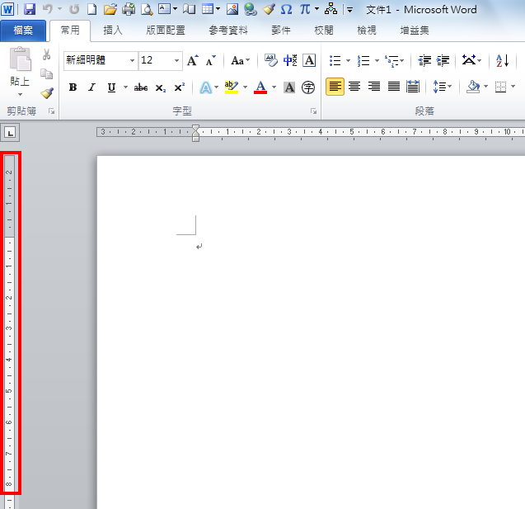Enable center text alignment
The image size is (525, 509).
(x=354, y=87)
